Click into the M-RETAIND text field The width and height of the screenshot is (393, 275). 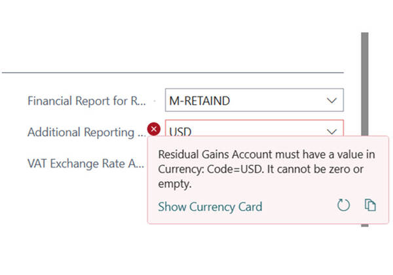click(x=242, y=101)
